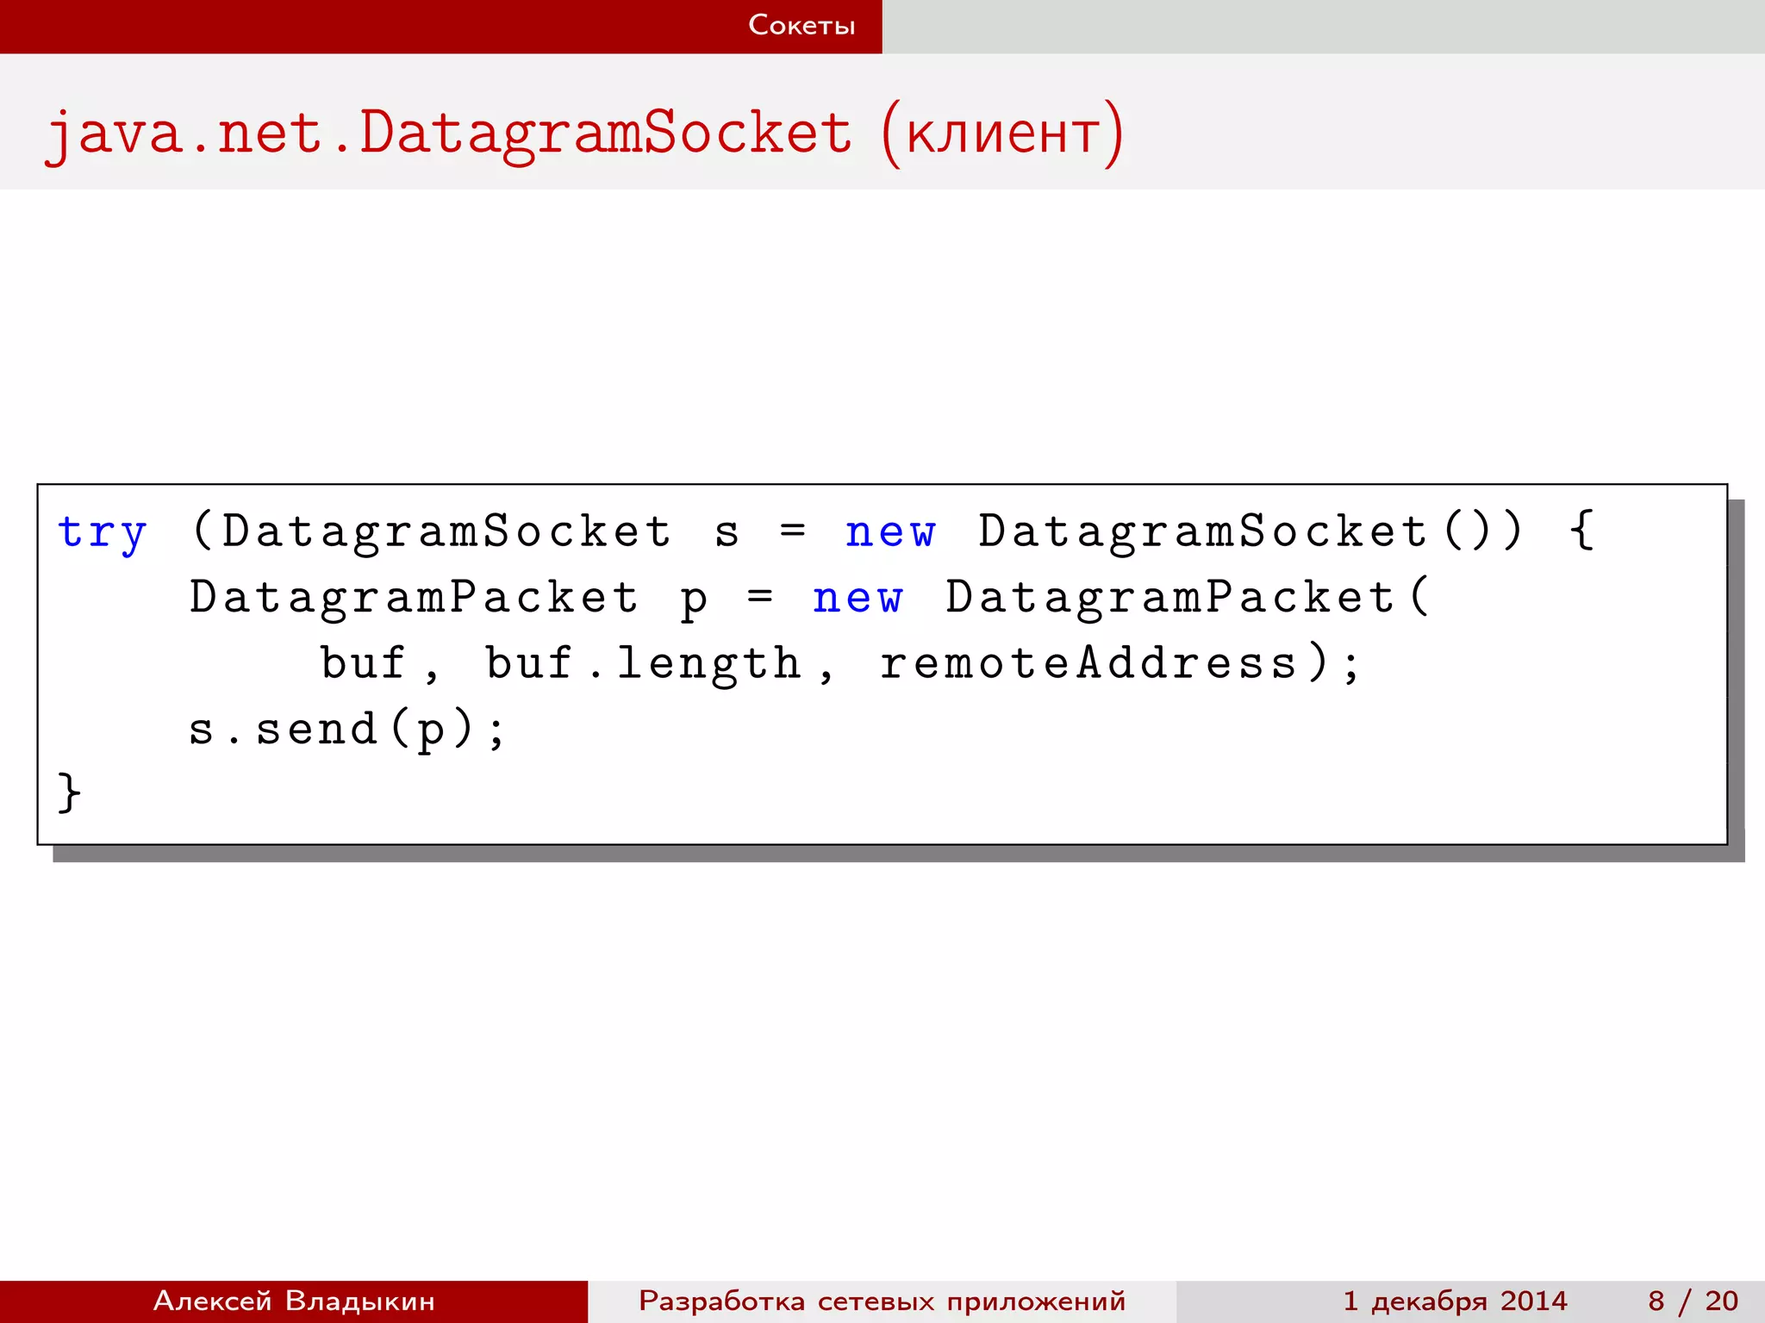Click the 'Сокеты' section header
Viewport: 1765px width, 1323px height.
(x=801, y=25)
